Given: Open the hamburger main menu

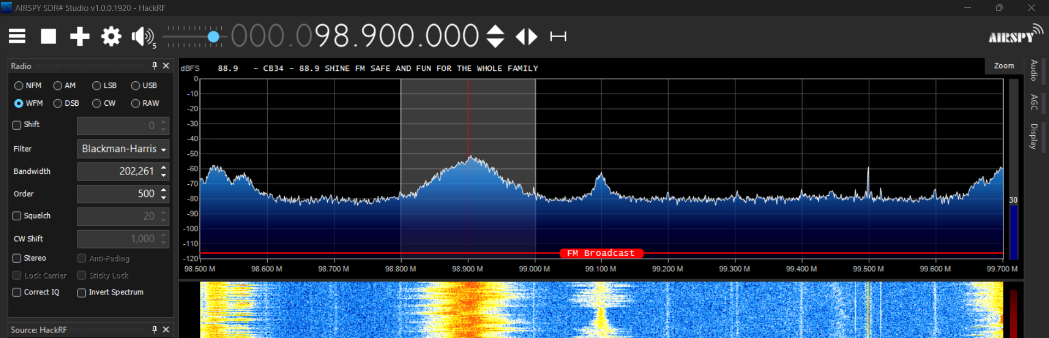Looking at the screenshot, I should (x=17, y=37).
